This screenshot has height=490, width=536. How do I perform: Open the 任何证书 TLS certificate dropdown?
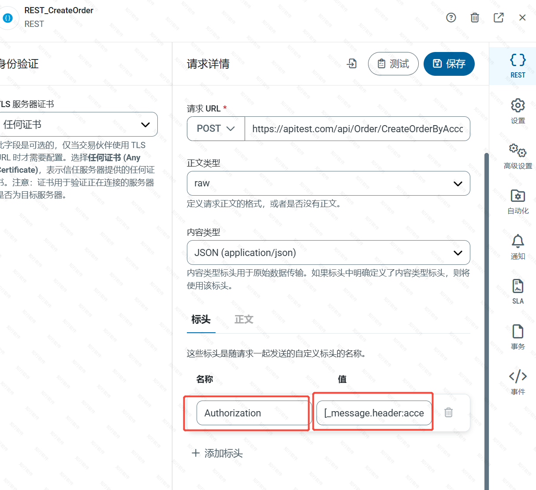77,125
